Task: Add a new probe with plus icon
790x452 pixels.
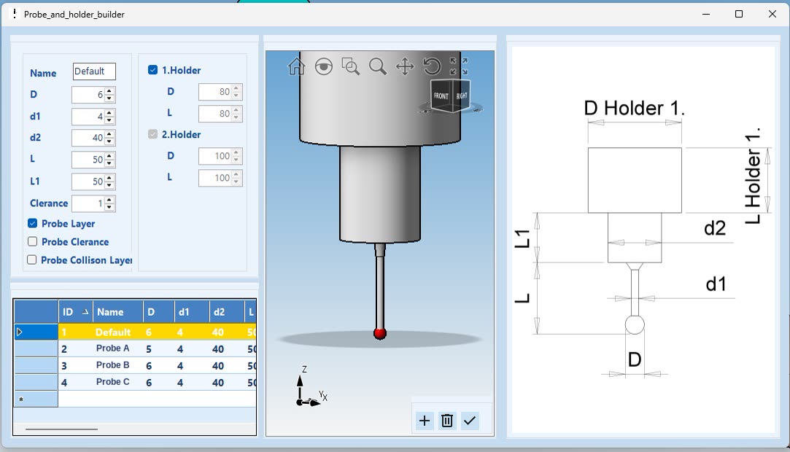Action: tap(425, 421)
